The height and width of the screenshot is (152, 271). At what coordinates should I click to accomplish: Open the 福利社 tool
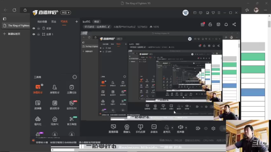click(38, 121)
